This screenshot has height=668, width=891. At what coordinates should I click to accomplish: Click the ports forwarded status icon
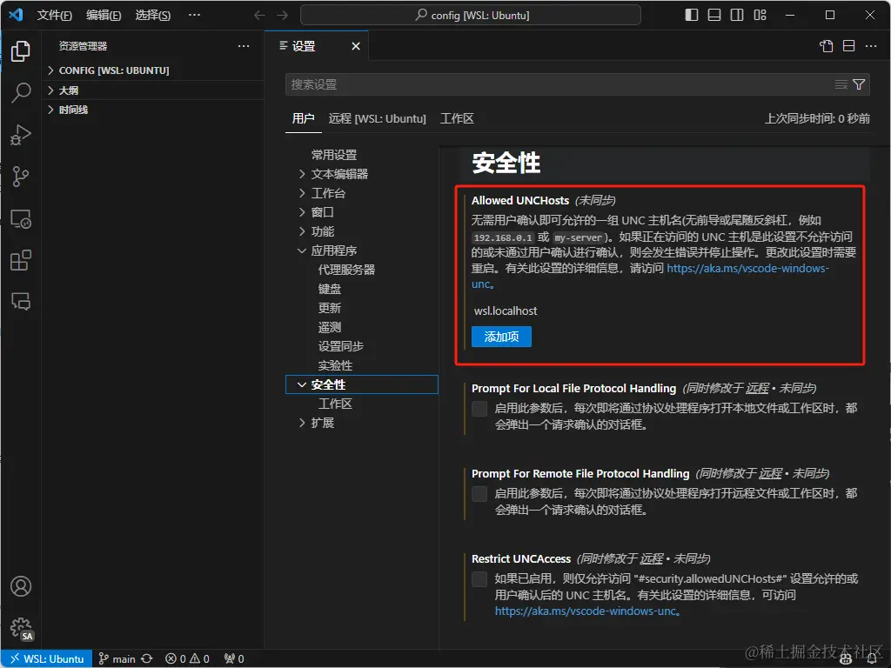pos(233,658)
